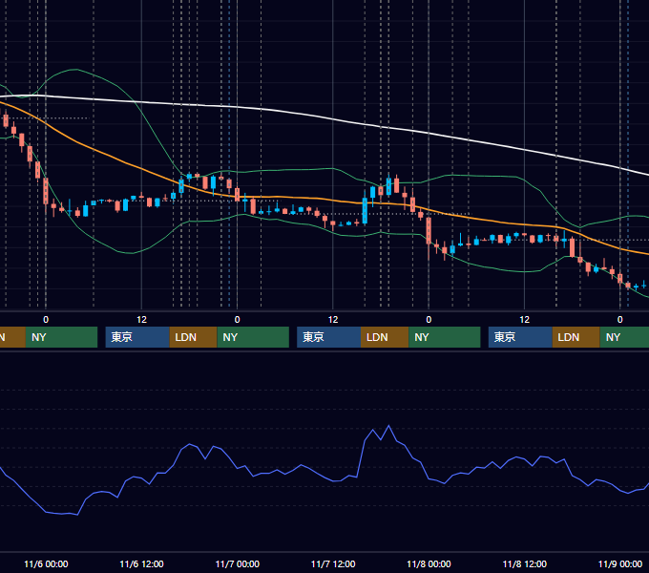Click the 11/8 00:00 date label
Viewport: 649px width, 573px height.
coord(429,563)
